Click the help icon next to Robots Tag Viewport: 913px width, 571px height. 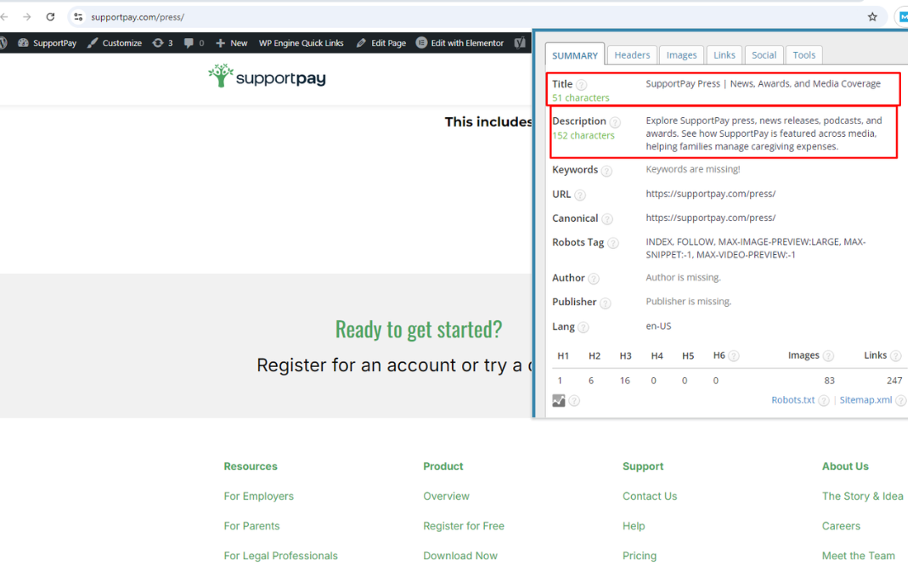point(613,243)
